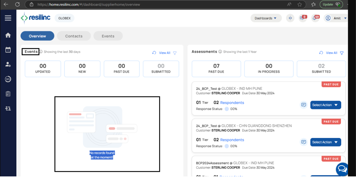Switch to the Overview tab

coord(37,36)
